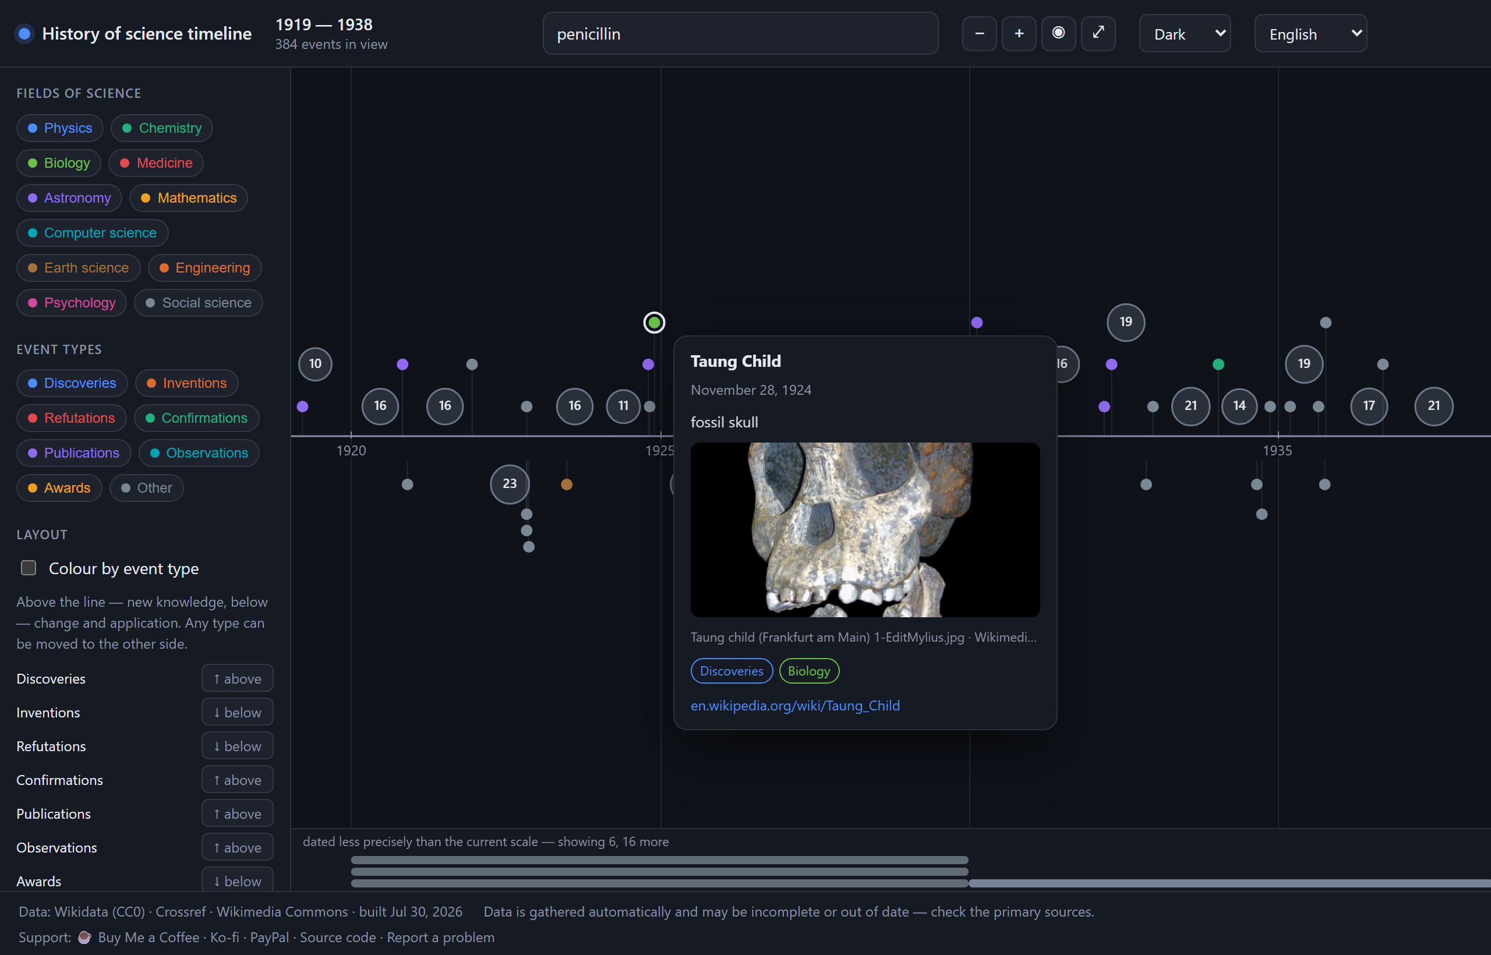Open the Taung_Child Wikipedia link
1491x955 pixels.
click(x=795, y=706)
